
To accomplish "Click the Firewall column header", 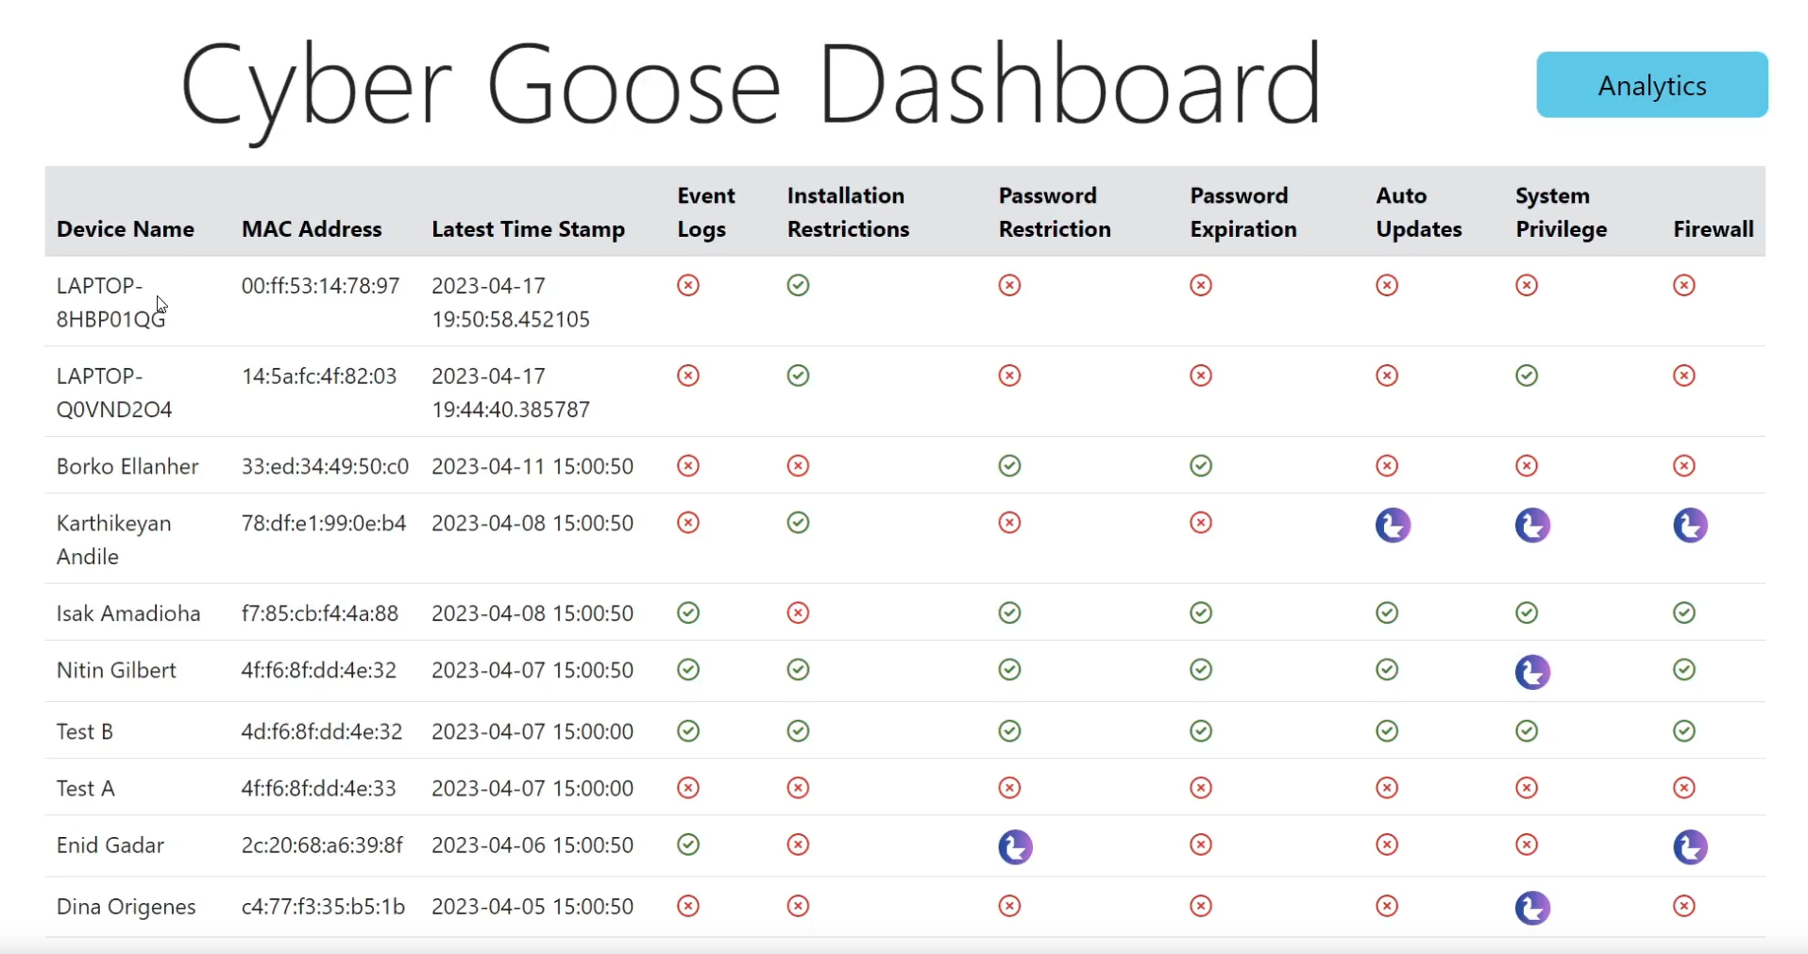I will [x=1714, y=229].
